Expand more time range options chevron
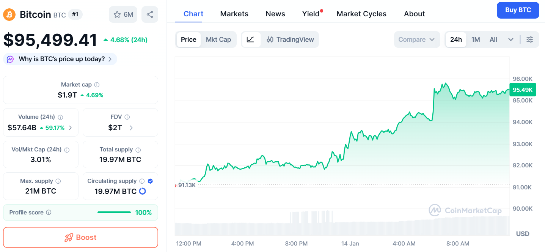This screenshot has height=252, width=545. 511,39
